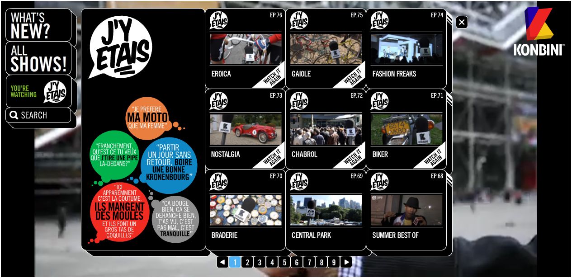Click the red Ils Mangent Des Moules bubble
The height and width of the screenshot is (278, 572).
point(120,212)
